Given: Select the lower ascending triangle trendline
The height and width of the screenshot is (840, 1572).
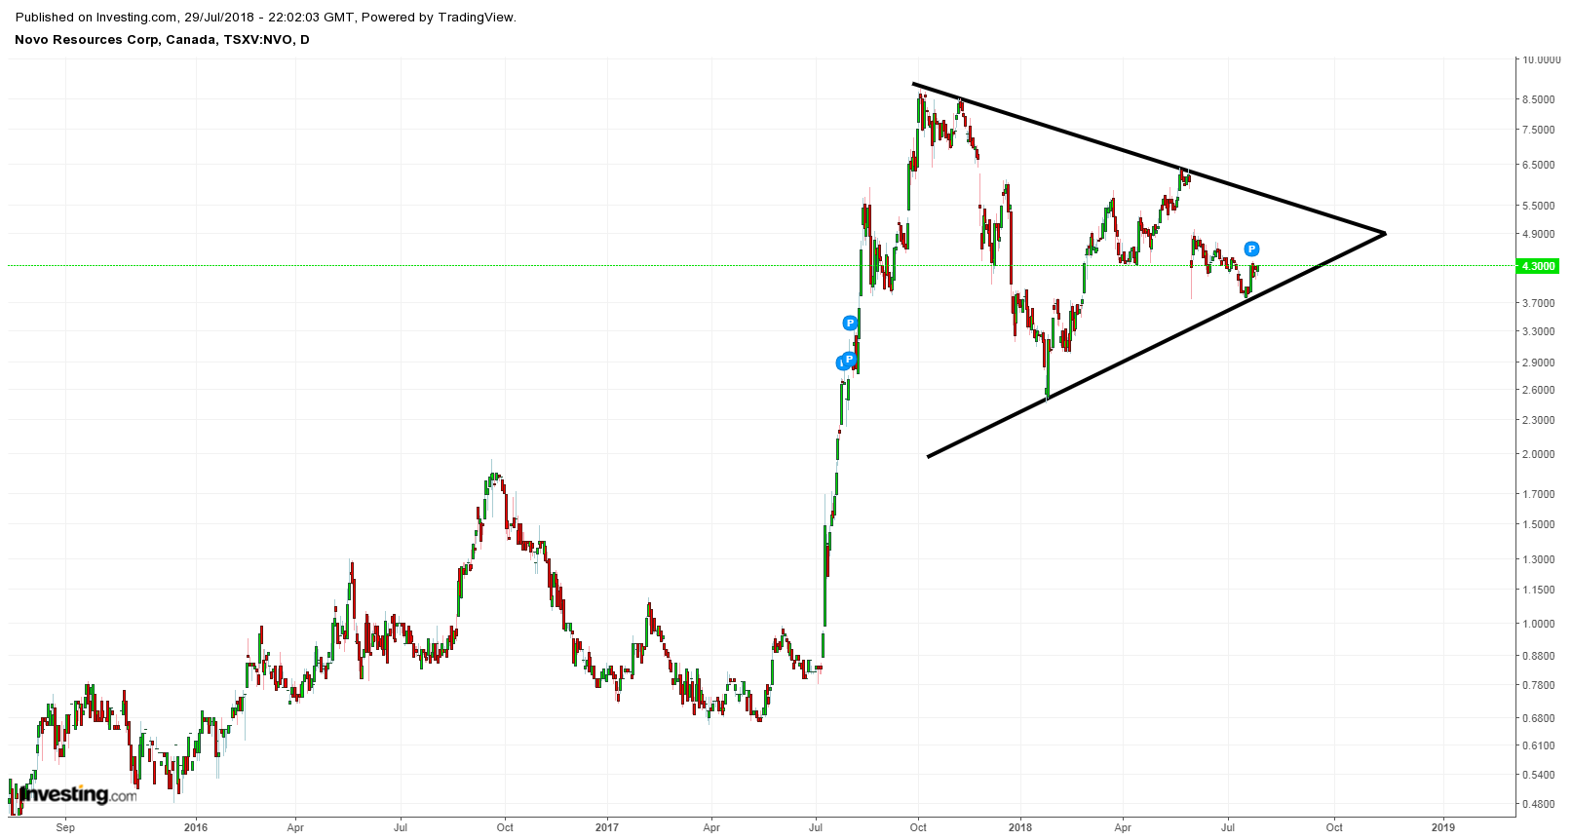Looking at the screenshot, I should tap(1156, 345).
